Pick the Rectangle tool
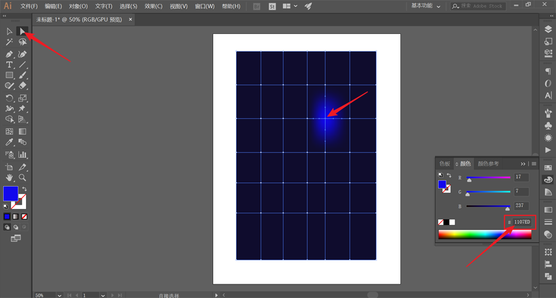Image resolution: width=556 pixels, height=298 pixels. coord(9,75)
